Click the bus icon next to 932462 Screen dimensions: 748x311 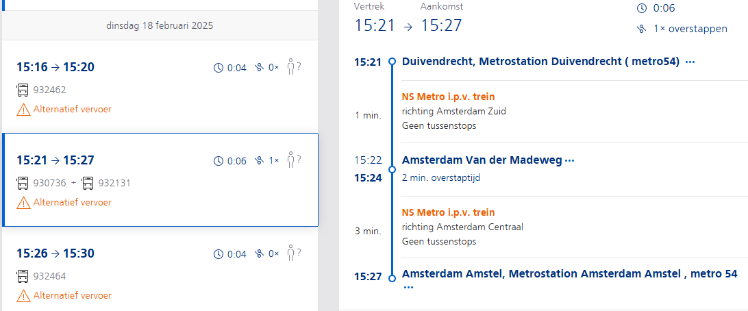23,90
